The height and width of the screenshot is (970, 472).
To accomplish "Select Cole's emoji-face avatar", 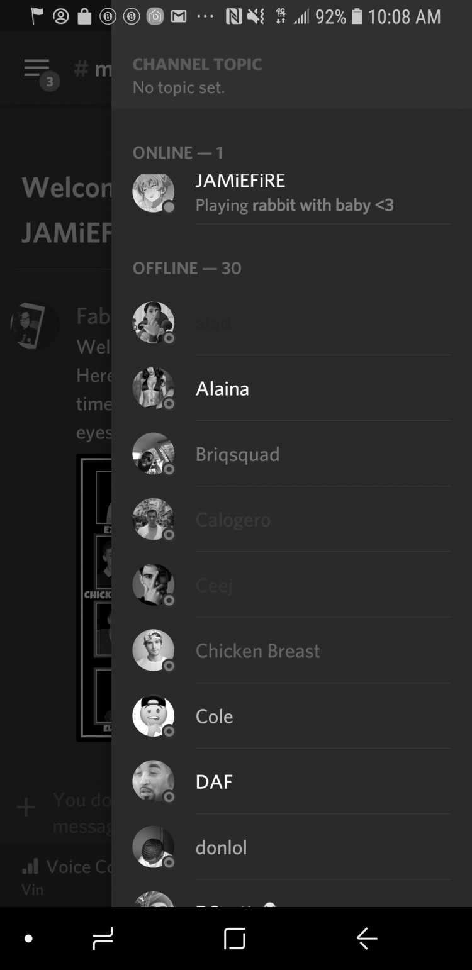I will [153, 716].
